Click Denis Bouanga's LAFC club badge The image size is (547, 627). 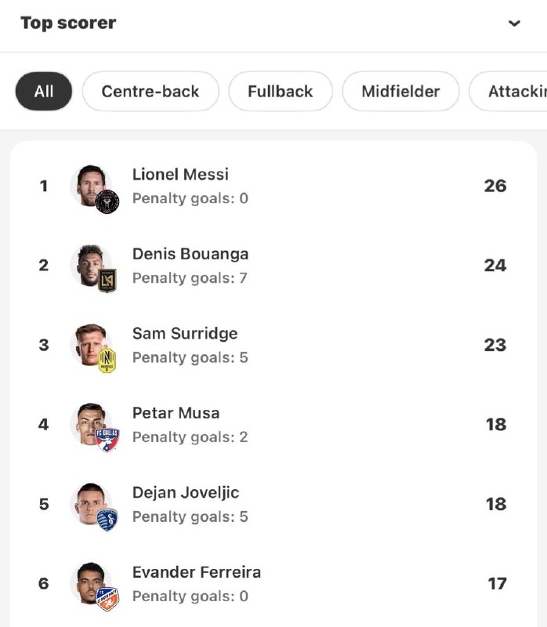(107, 281)
